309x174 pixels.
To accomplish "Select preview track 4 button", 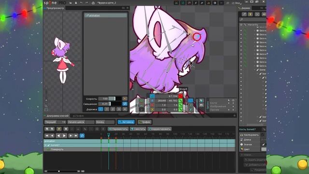I will point(125,109).
